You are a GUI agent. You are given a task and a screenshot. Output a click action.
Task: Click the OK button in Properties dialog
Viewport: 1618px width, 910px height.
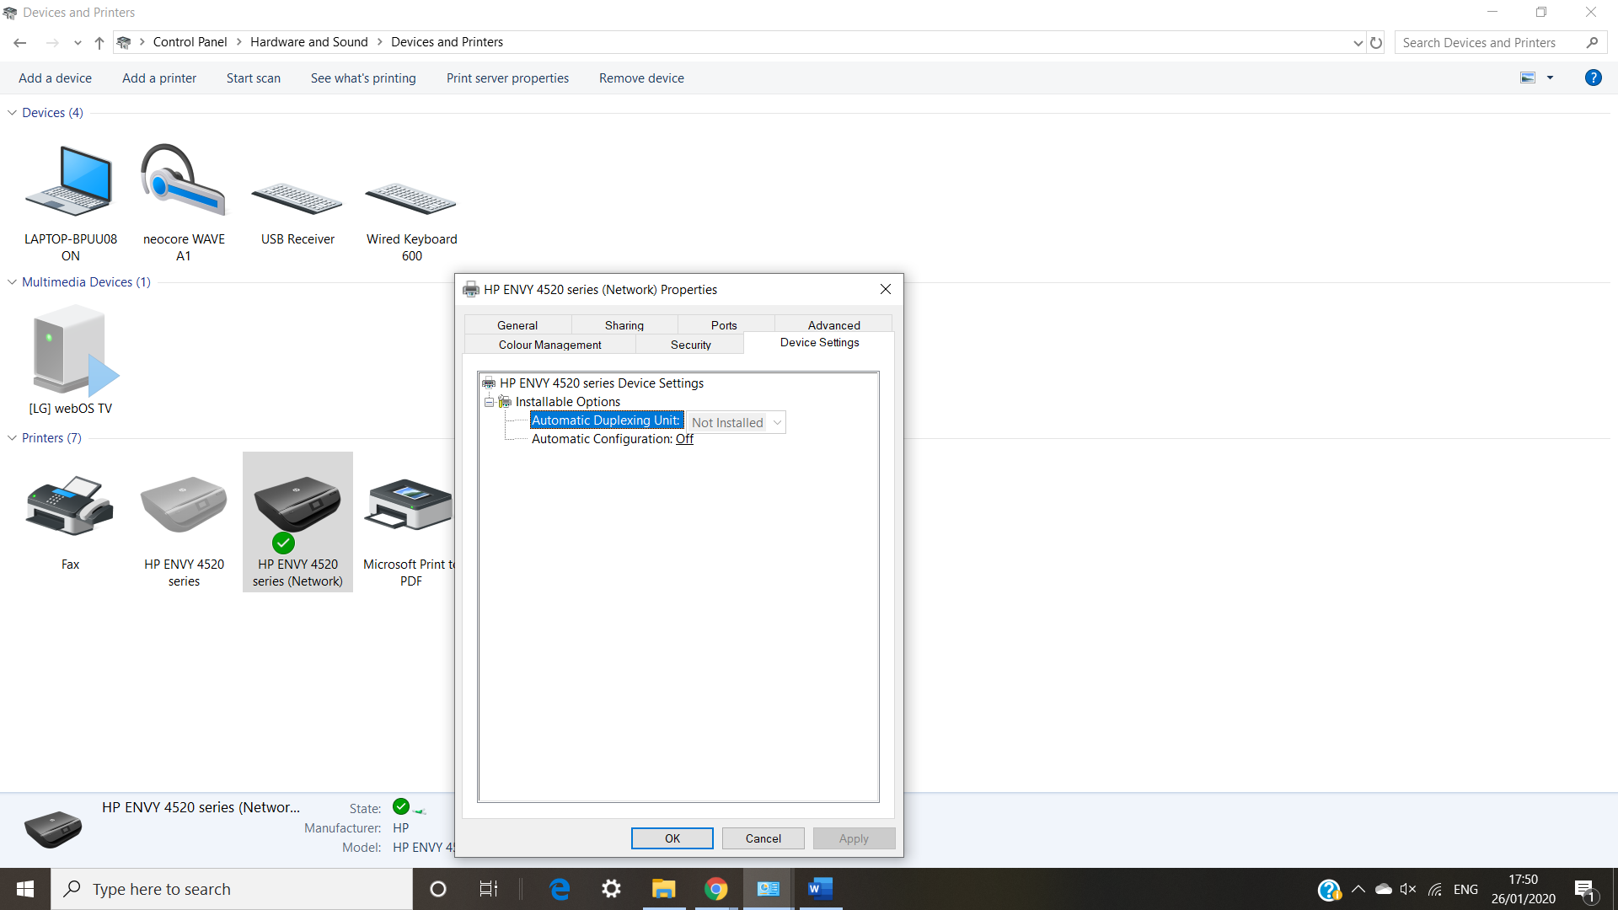click(672, 838)
